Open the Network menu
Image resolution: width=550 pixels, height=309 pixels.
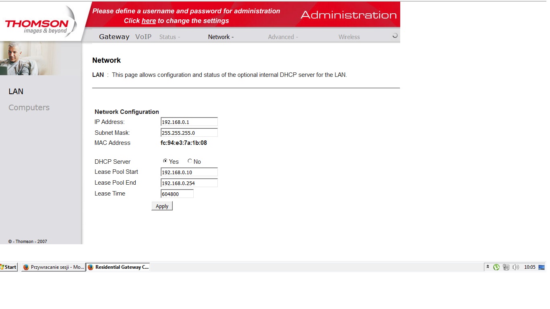(221, 37)
